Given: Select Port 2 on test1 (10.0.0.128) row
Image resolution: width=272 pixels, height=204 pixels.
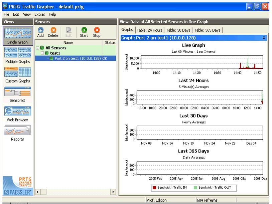Looking at the screenshot, I should tap(76, 58).
